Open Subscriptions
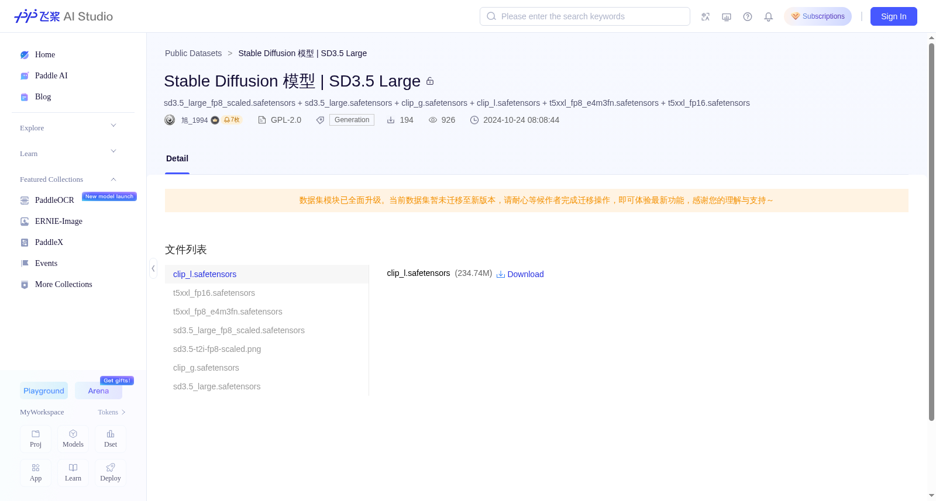The height and width of the screenshot is (501, 936). [818, 16]
